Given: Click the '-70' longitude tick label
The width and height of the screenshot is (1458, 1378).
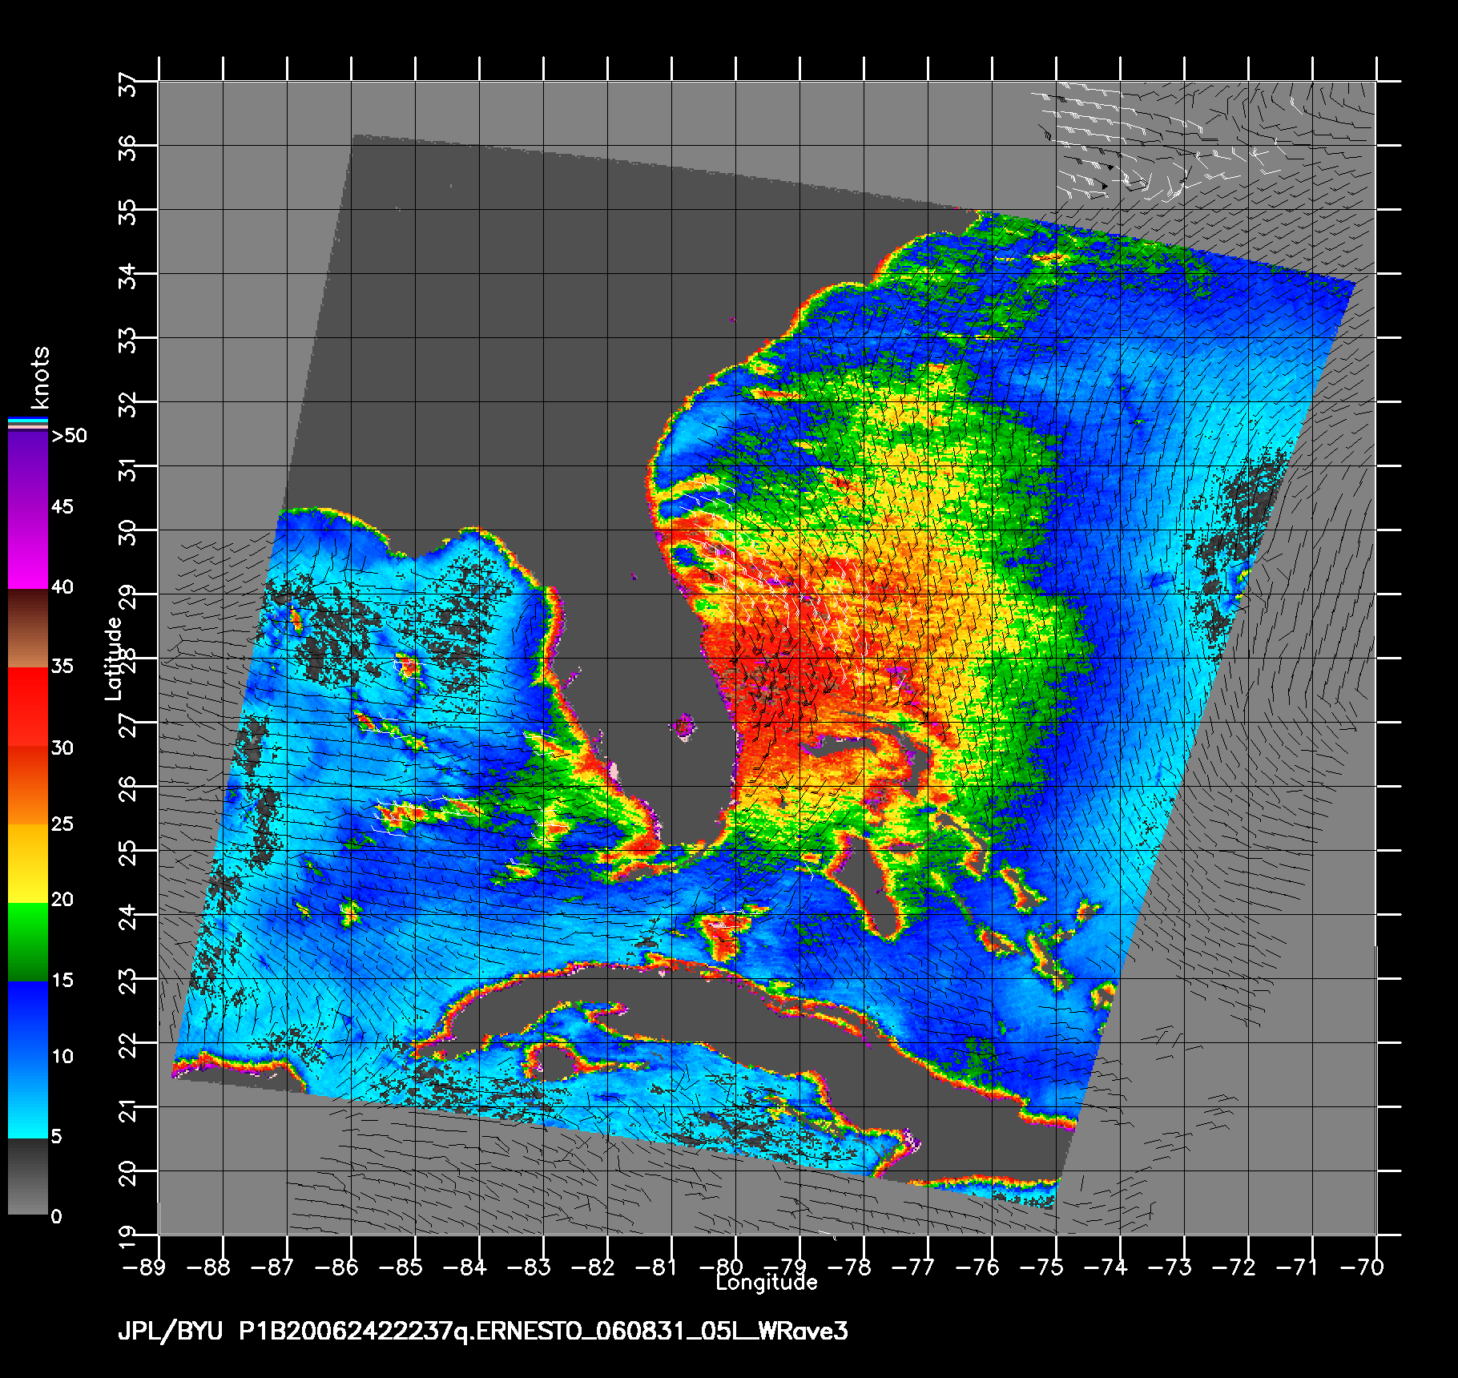Looking at the screenshot, I should coord(1360,1267).
